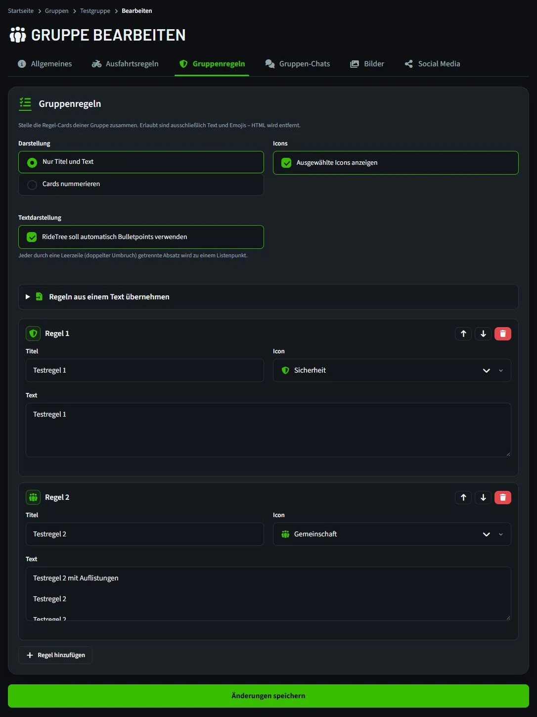Viewport: 537px width, 717px height.
Task: Click the 'Regel 2' card heading
Action: [x=57, y=497]
